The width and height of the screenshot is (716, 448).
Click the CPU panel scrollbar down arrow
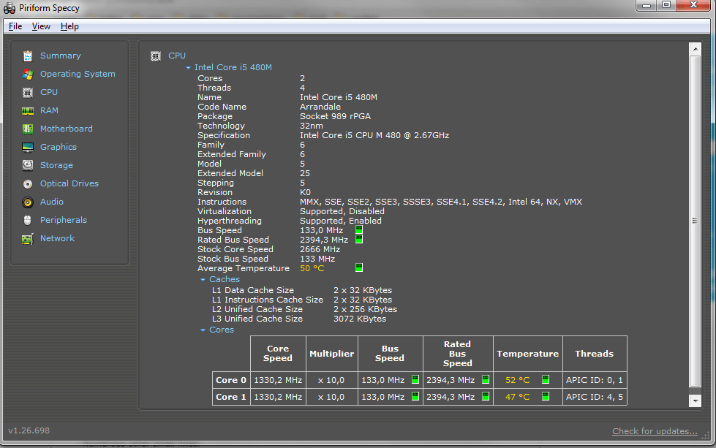pos(694,400)
